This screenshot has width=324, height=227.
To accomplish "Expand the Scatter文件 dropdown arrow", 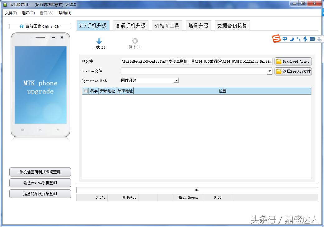I will [270, 71].
